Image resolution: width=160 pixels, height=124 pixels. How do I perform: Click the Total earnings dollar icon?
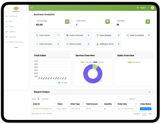(x=67, y=22)
